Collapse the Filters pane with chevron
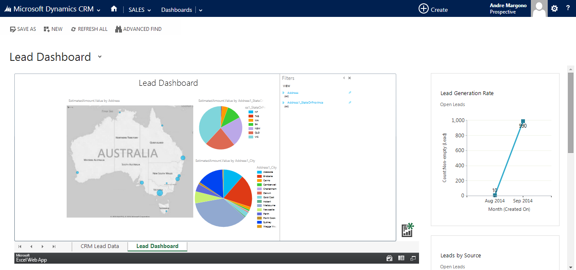The height and width of the screenshot is (270, 576). (x=344, y=78)
